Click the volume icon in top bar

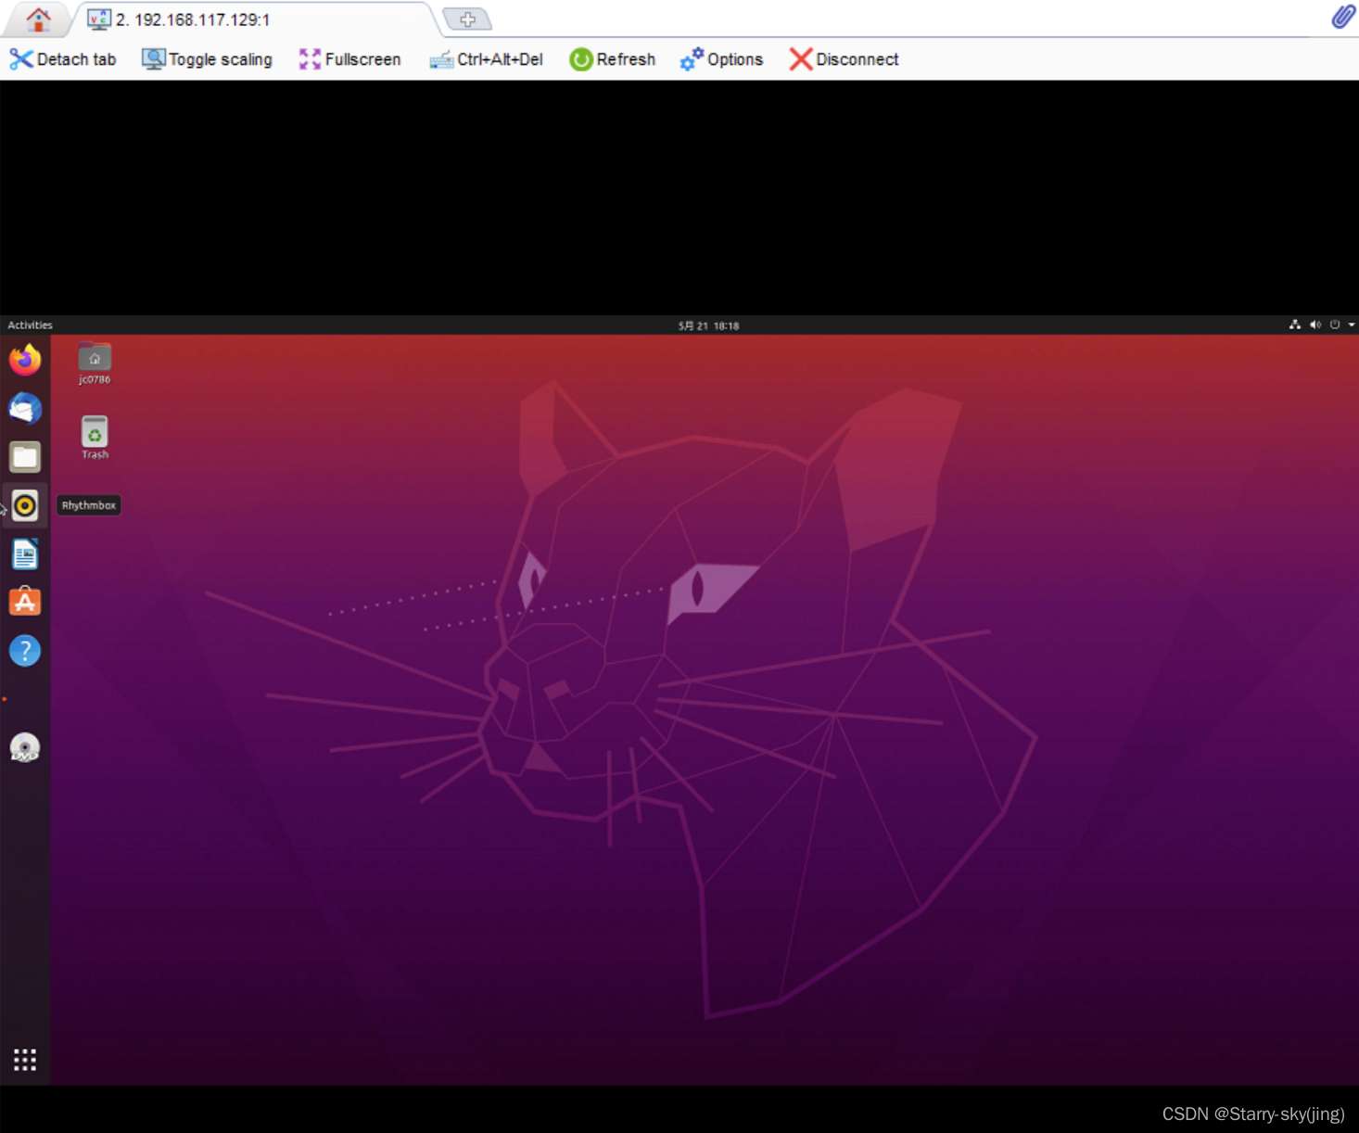[1315, 325]
